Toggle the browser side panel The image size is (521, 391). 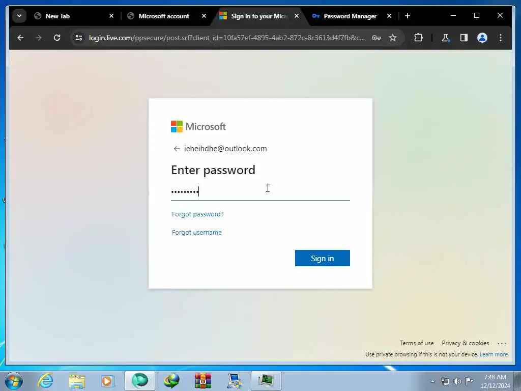tap(464, 38)
